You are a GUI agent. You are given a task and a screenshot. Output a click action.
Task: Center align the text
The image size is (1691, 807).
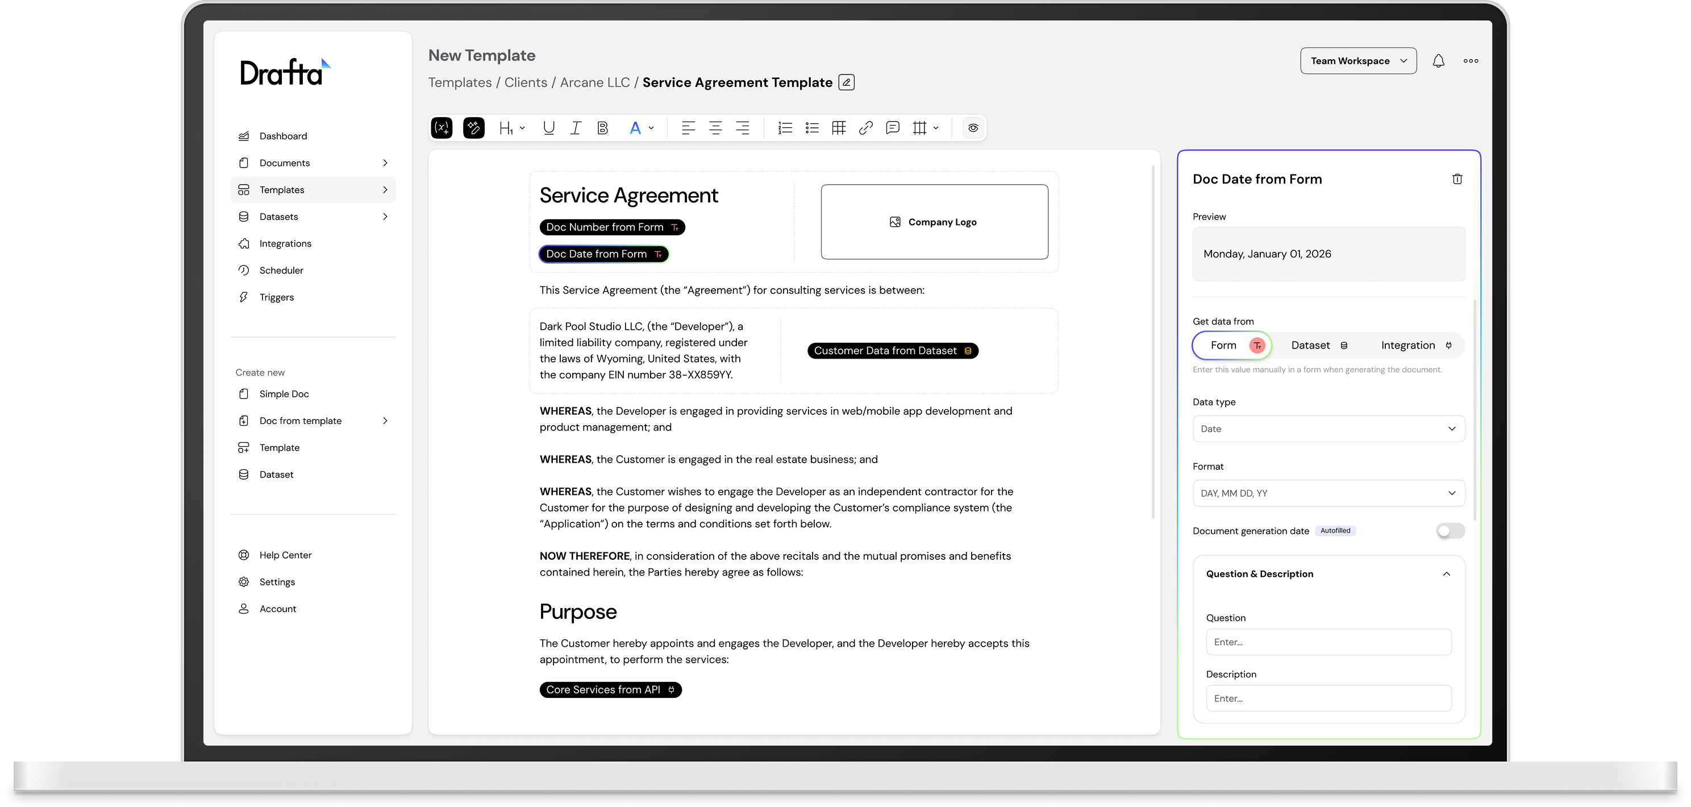[x=715, y=128]
